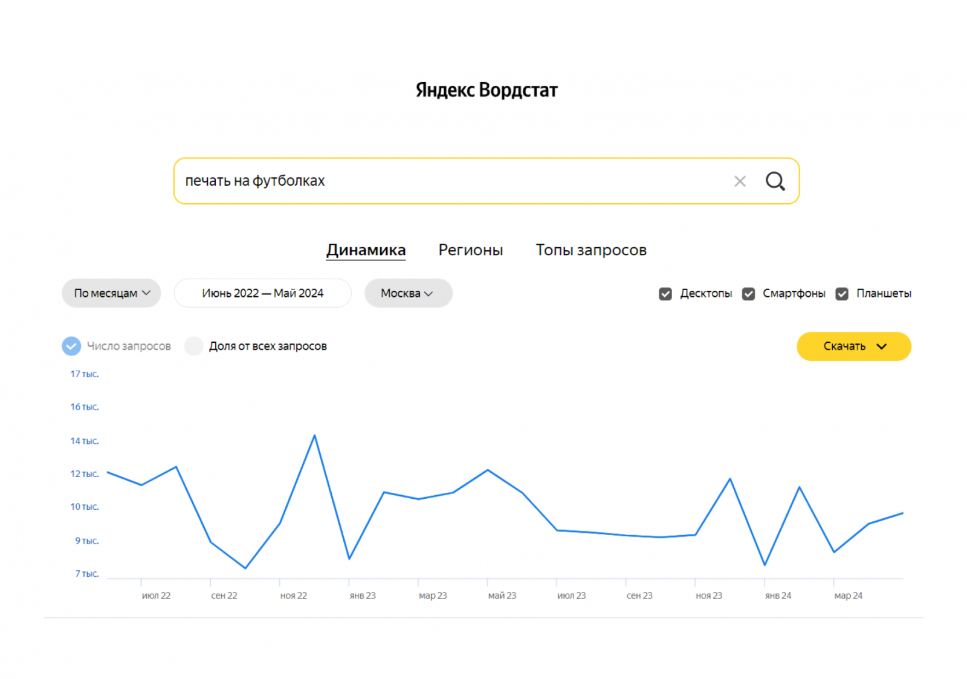This screenshot has width=967, height=679.
Task: Go to the Топы запросов tab
Action: click(x=591, y=250)
